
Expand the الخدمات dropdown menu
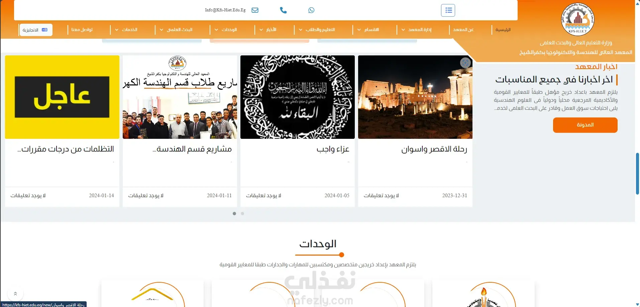tap(126, 30)
